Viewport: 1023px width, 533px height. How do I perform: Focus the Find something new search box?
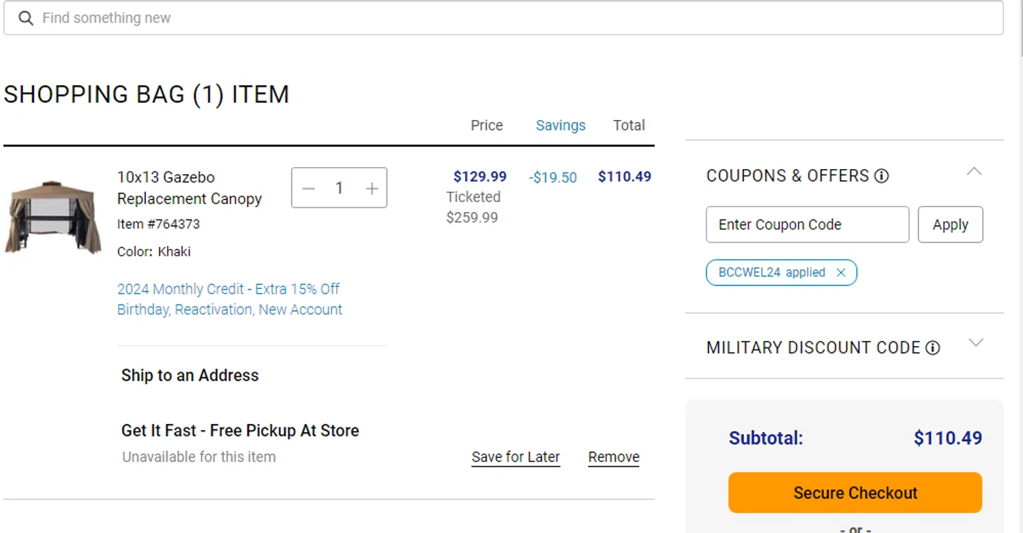(x=503, y=18)
